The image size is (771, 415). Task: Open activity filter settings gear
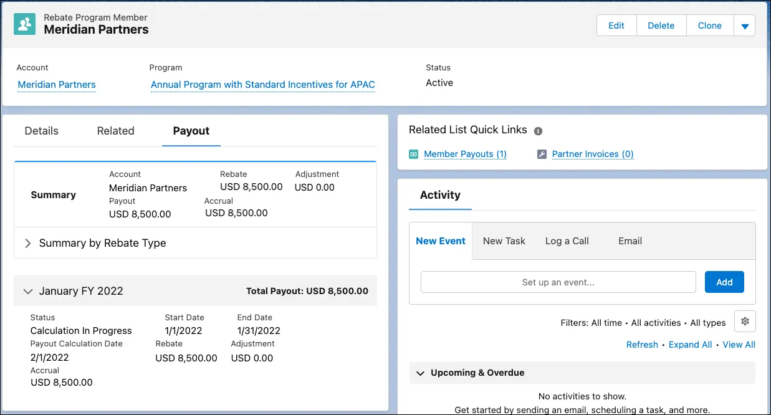pos(745,322)
